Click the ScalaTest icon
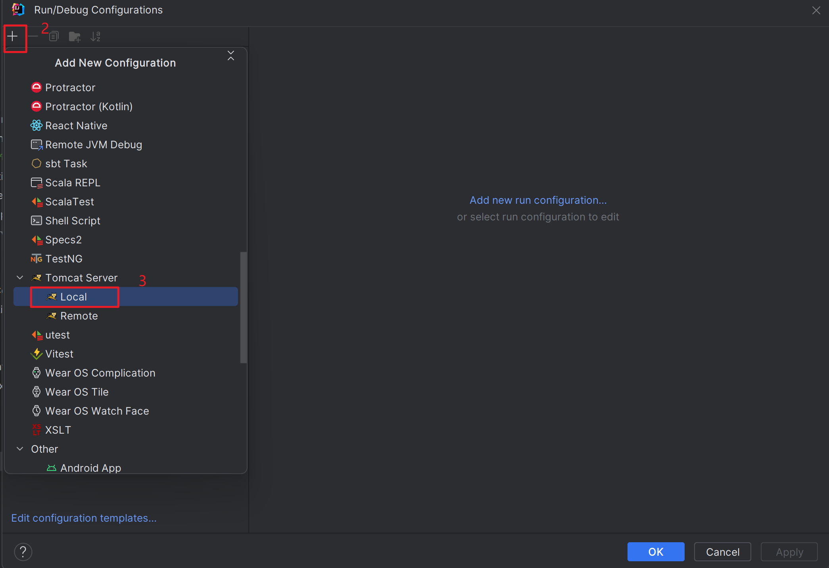 click(37, 202)
